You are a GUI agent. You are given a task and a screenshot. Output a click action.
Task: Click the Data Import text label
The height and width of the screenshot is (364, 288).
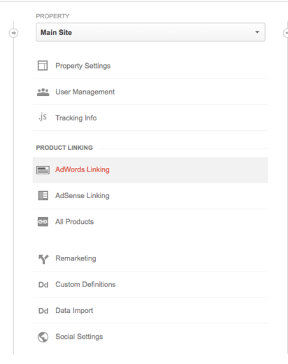74,311
